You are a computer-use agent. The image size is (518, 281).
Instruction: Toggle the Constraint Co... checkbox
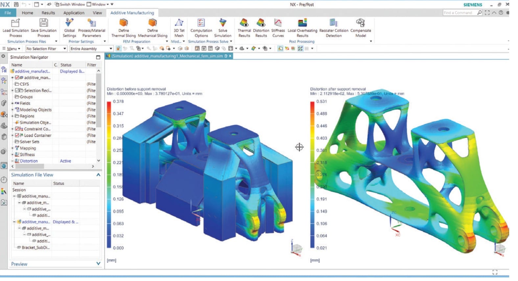click(x=17, y=129)
